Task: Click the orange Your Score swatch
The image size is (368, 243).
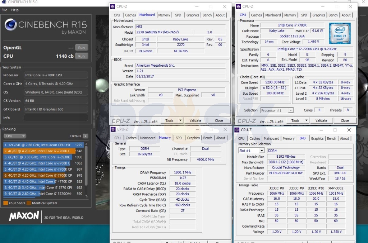Action: tap(5, 203)
